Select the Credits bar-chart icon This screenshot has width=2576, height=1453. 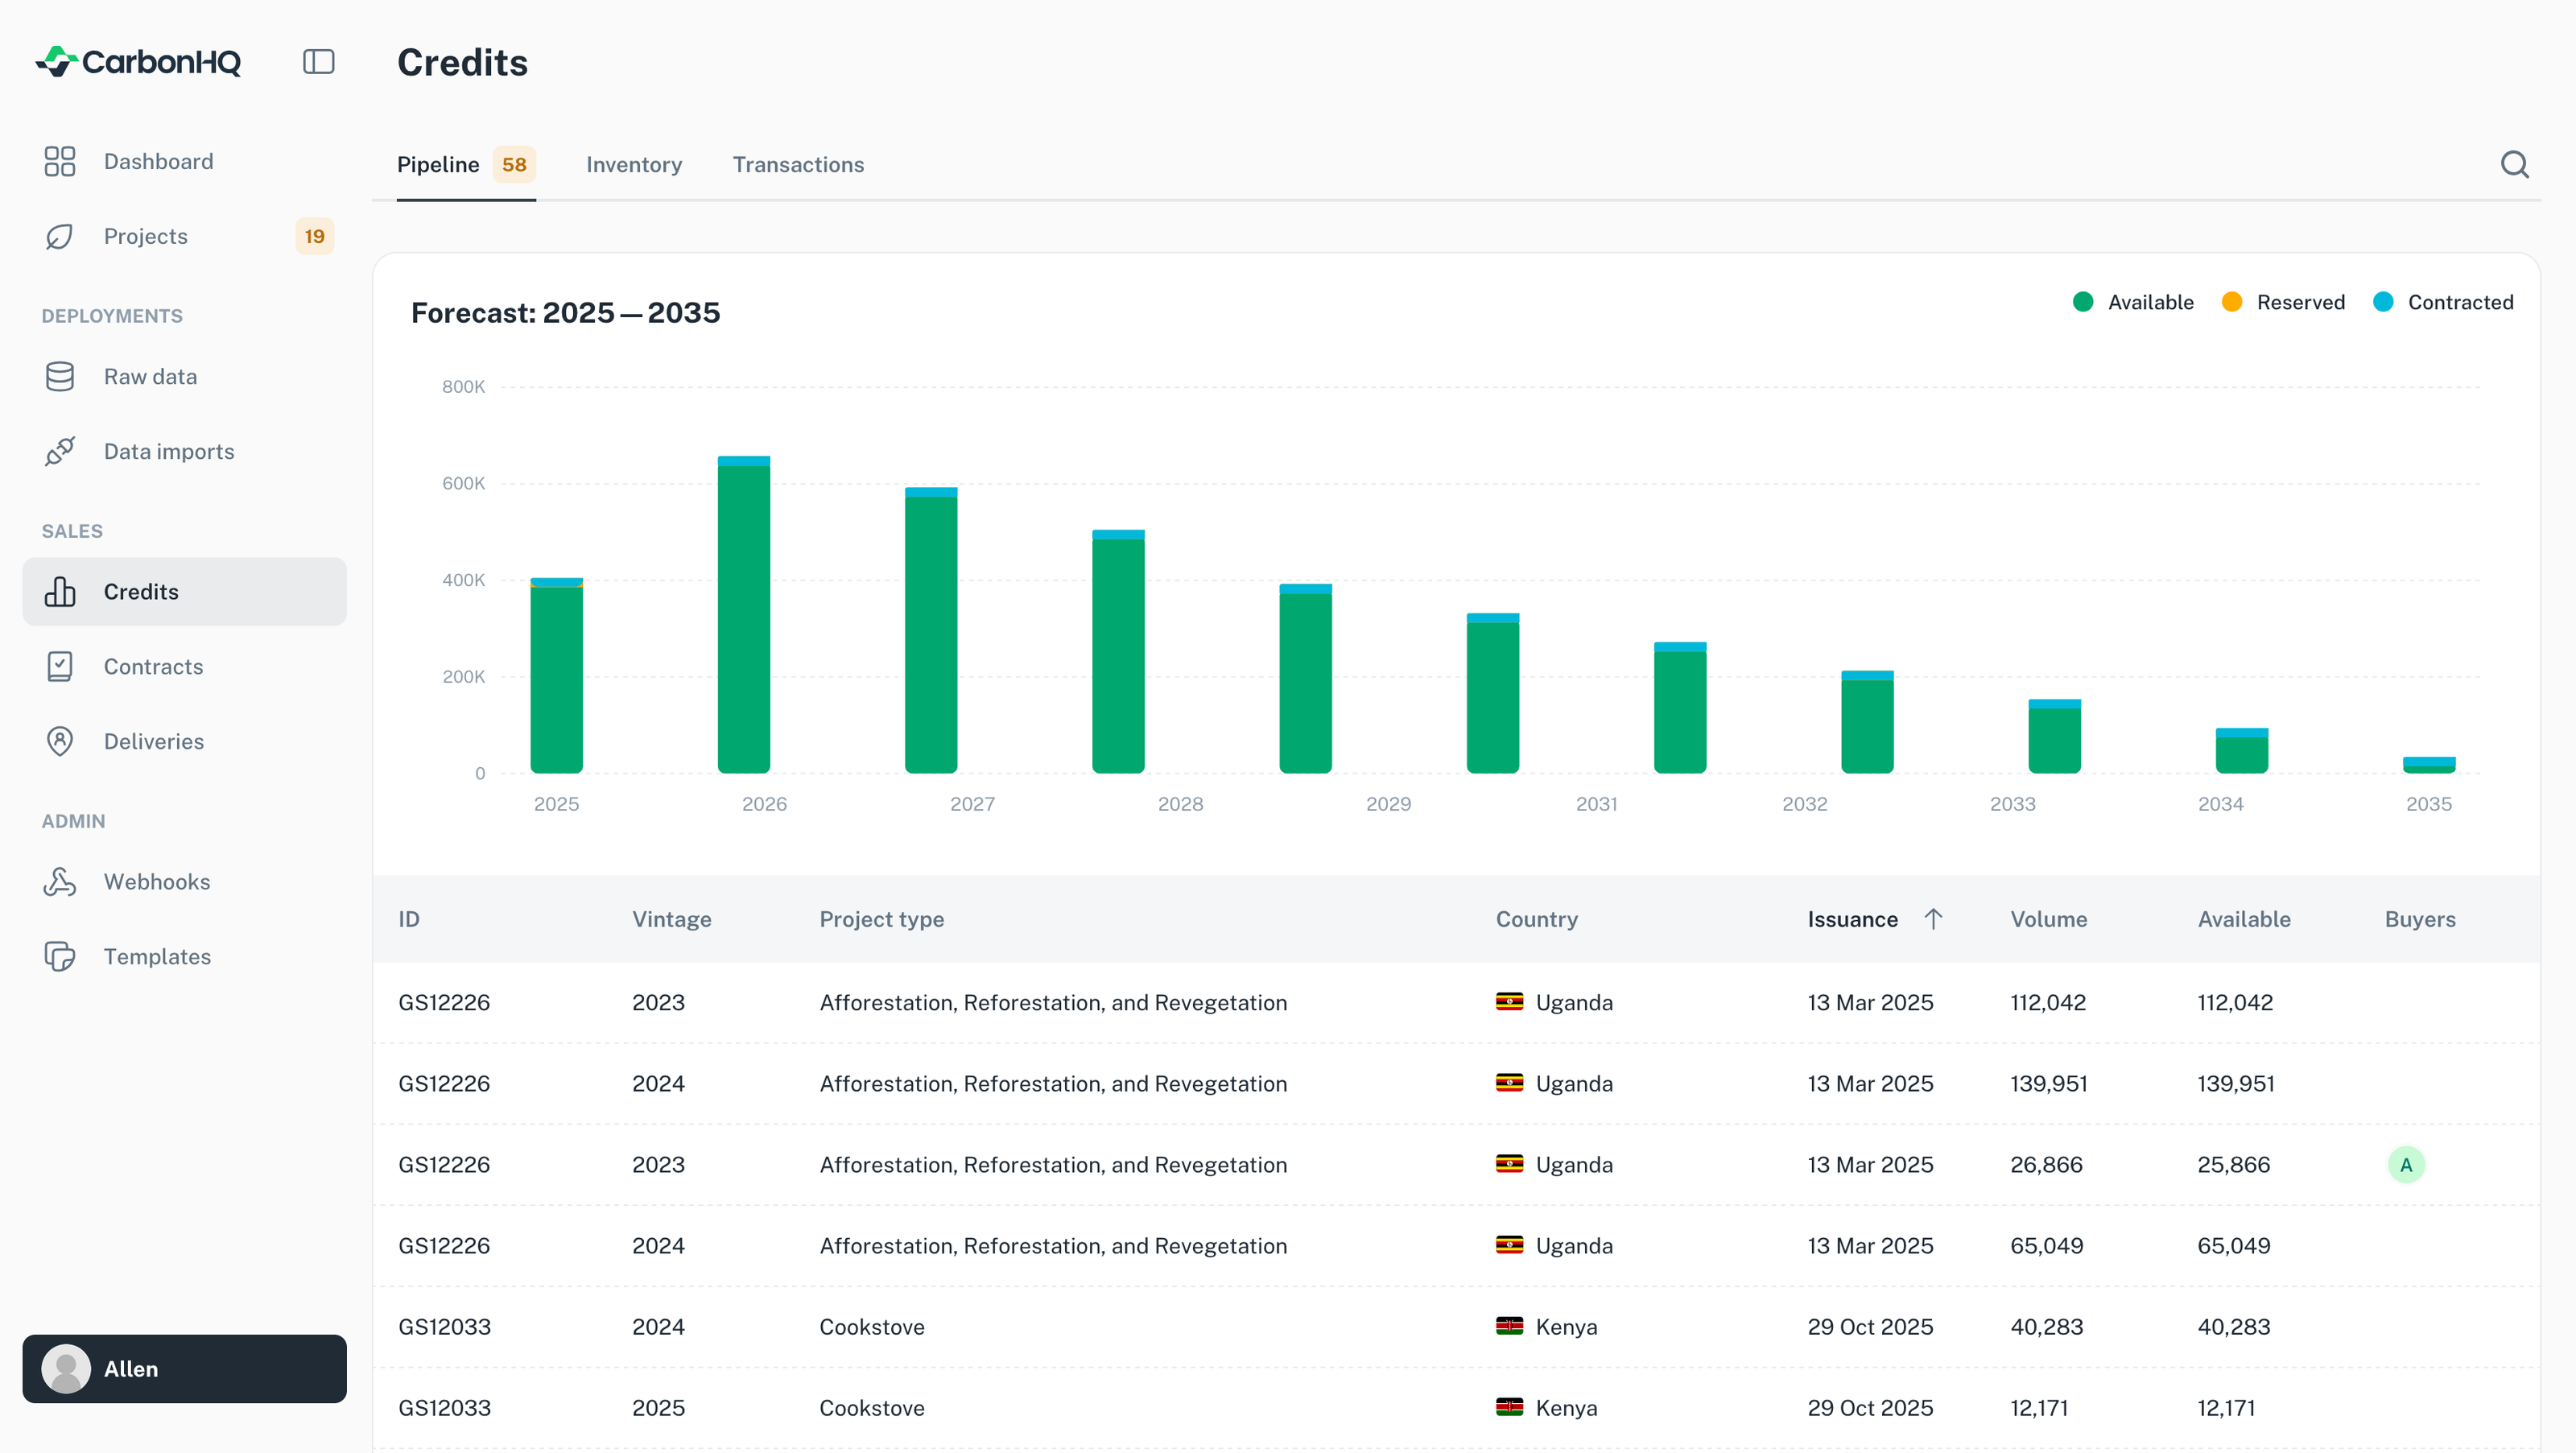(x=60, y=591)
